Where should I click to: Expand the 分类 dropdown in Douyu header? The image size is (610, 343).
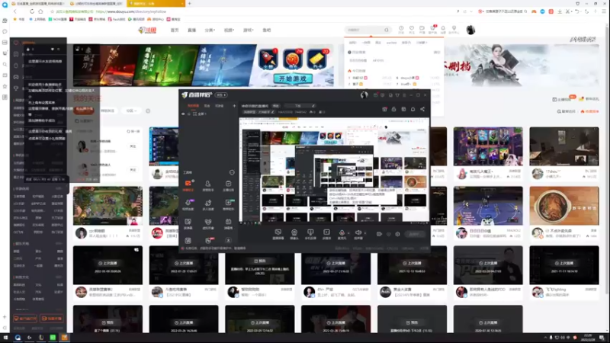tap(210, 30)
